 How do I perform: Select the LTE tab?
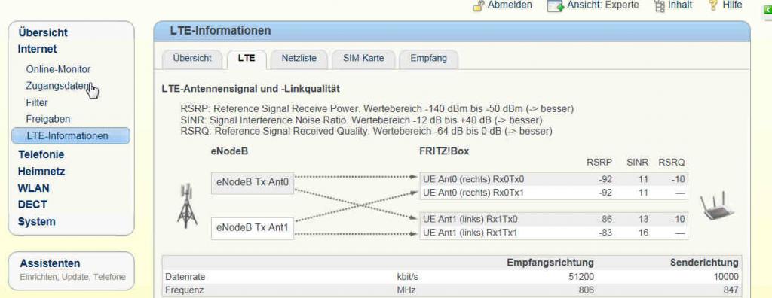click(x=247, y=59)
